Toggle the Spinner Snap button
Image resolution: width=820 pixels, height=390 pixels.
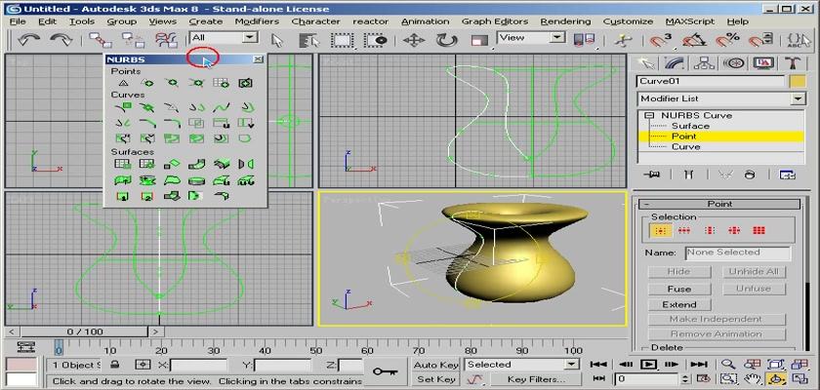coord(759,40)
